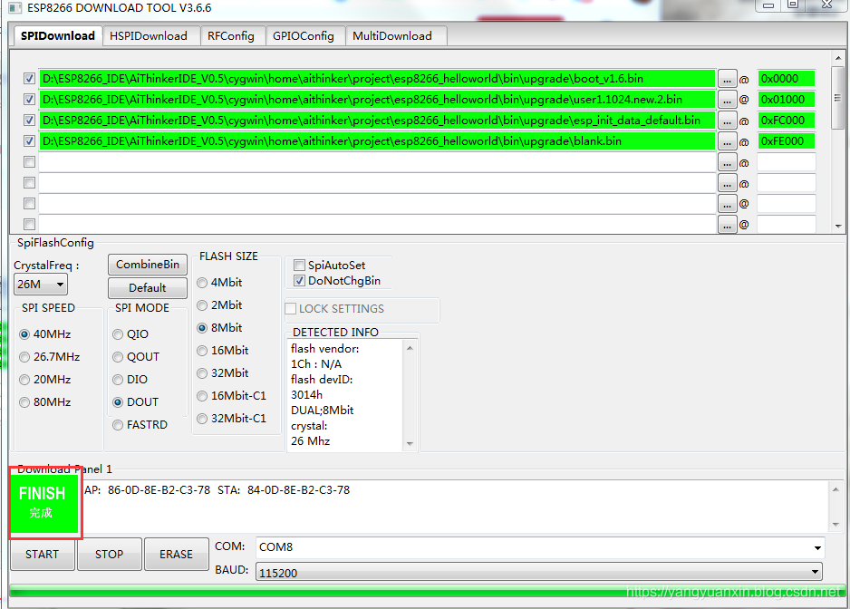Click the STOP button
This screenshot has width=850, height=609.
pos(110,555)
